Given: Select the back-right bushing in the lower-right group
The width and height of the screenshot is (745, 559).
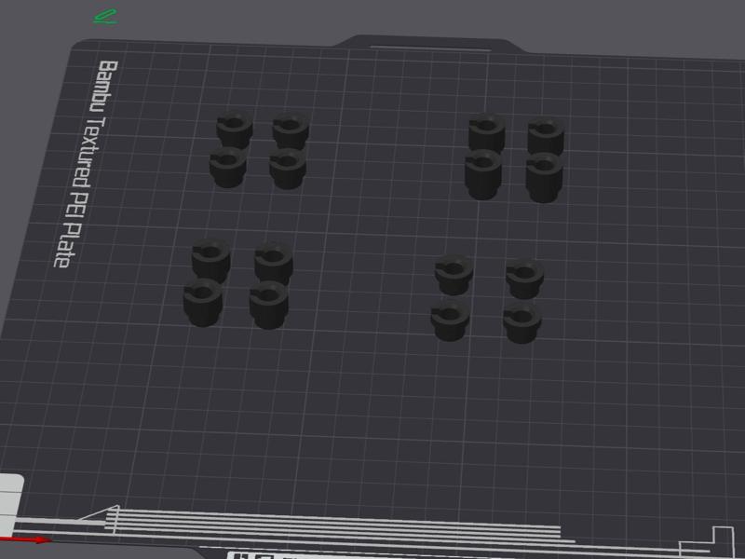Looking at the screenshot, I should [x=524, y=278].
